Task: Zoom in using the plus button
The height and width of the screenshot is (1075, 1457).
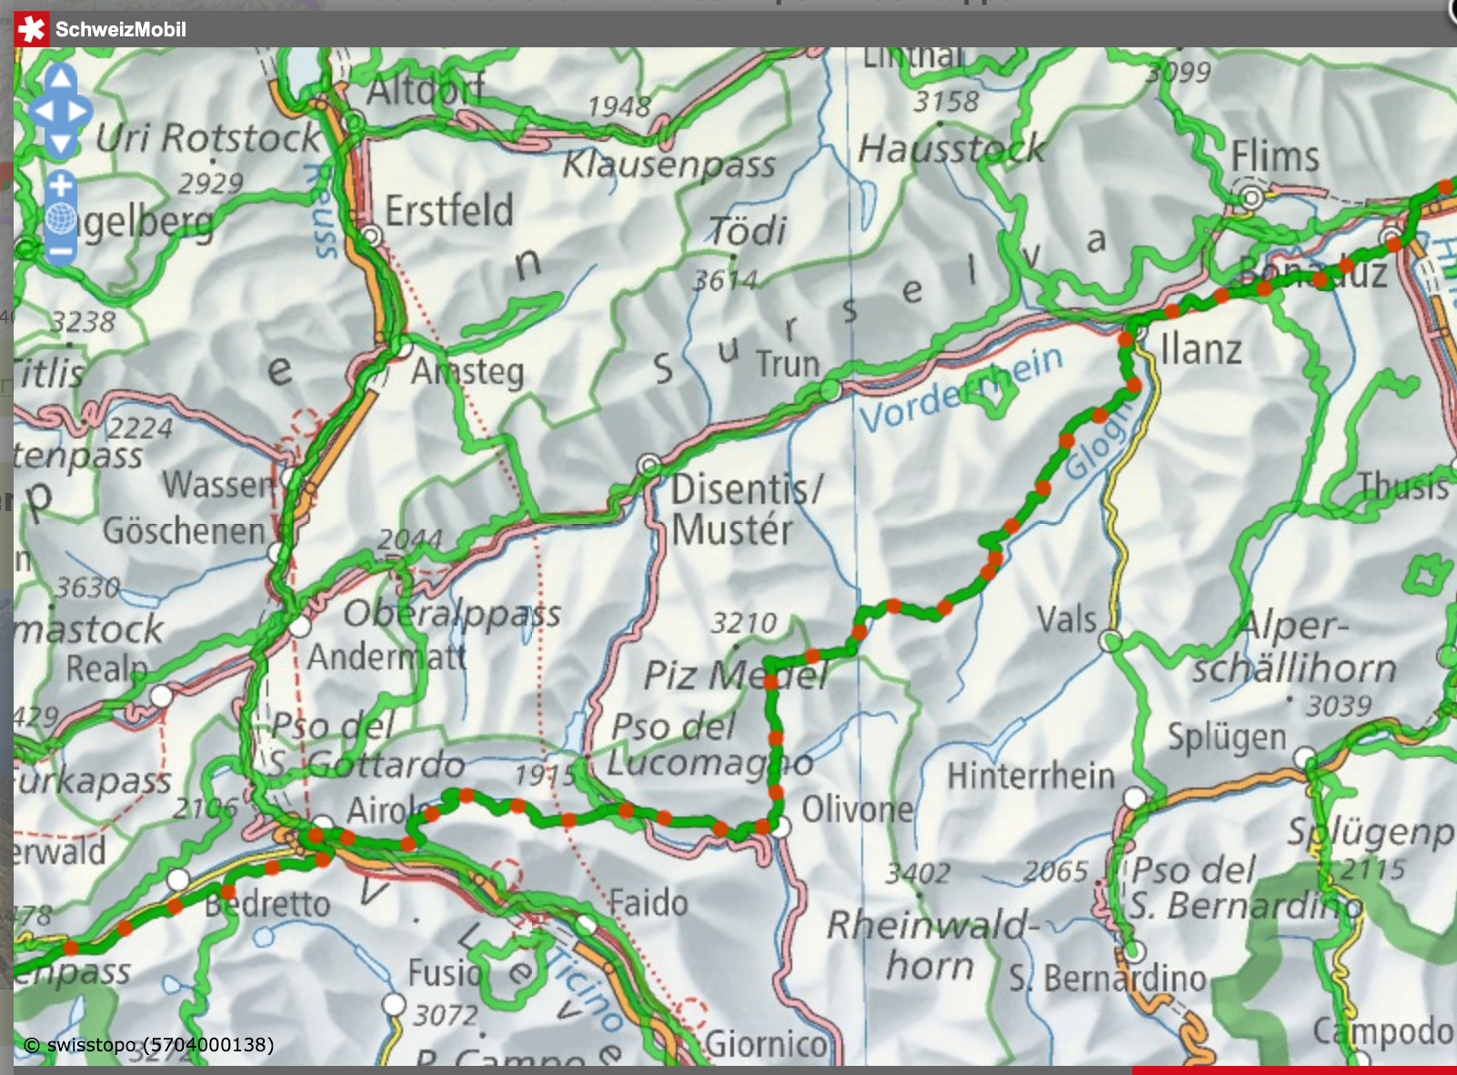Action: coord(61,186)
